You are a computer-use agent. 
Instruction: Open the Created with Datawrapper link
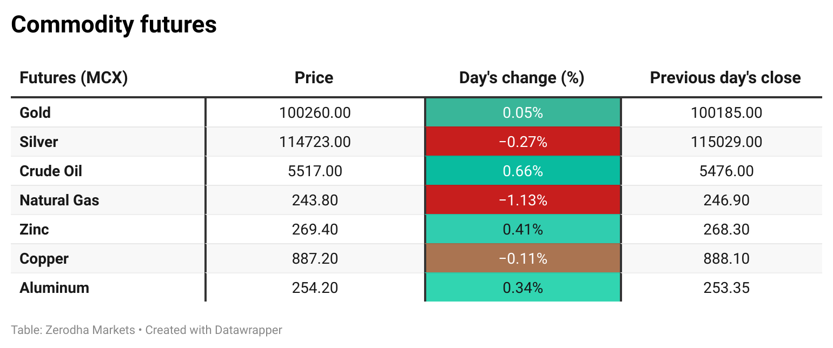[214, 330]
